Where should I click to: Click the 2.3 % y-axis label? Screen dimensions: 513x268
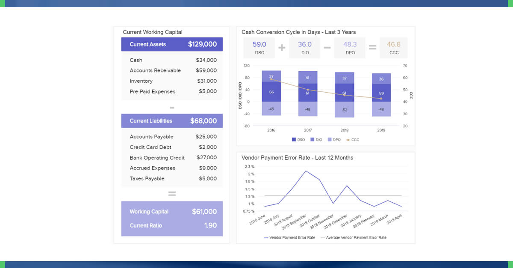(250, 166)
